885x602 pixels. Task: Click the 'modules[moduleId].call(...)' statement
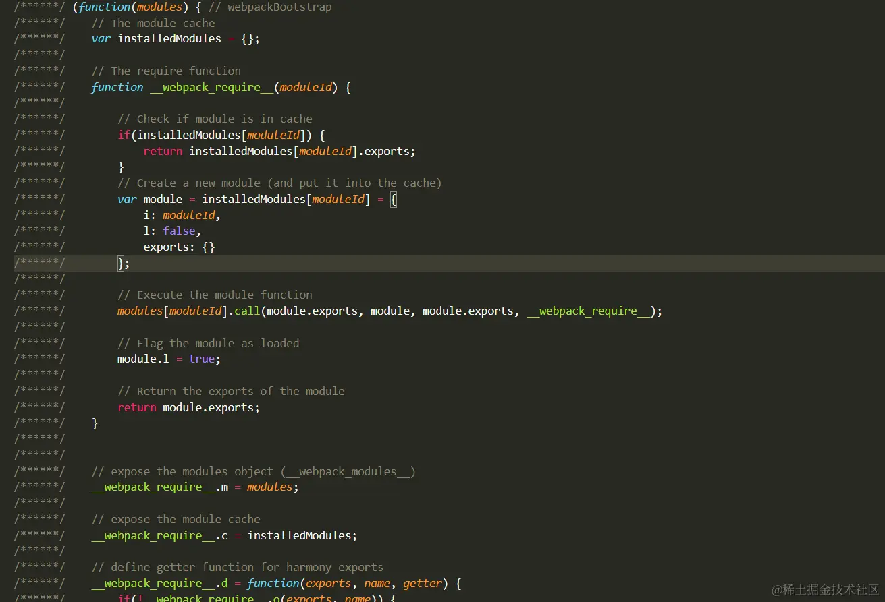click(390, 311)
